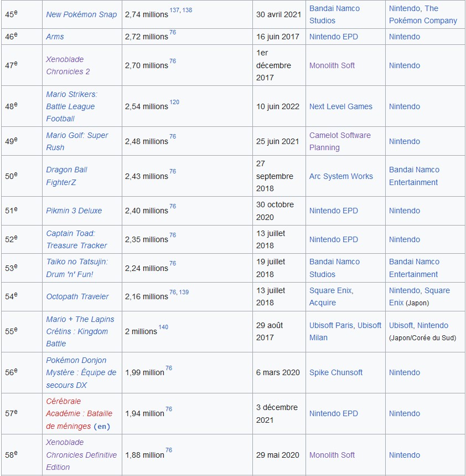The width and height of the screenshot is (466, 476).
Task: Open the Ubisoft Milan link
Action: 345,331
